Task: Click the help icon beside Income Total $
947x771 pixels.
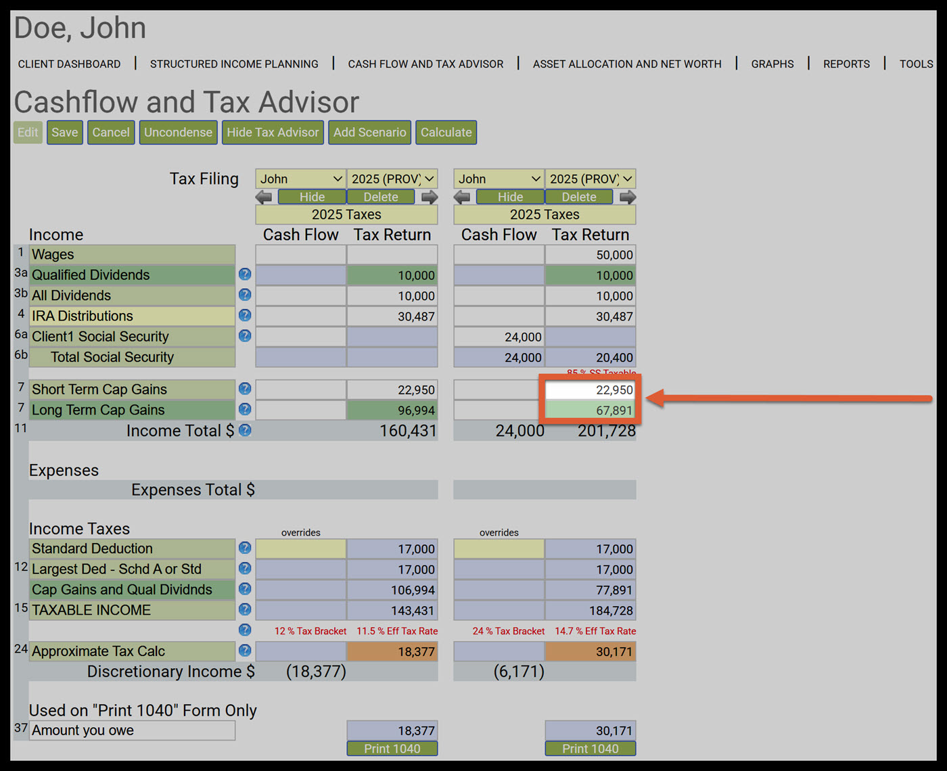Action: 245,430
